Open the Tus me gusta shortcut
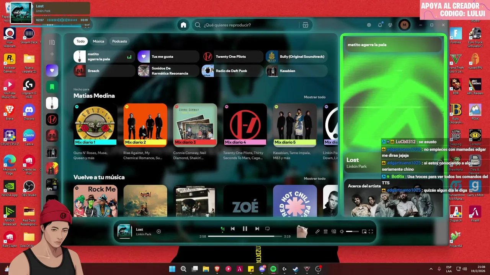The width and height of the screenshot is (490, 275). click(168, 57)
